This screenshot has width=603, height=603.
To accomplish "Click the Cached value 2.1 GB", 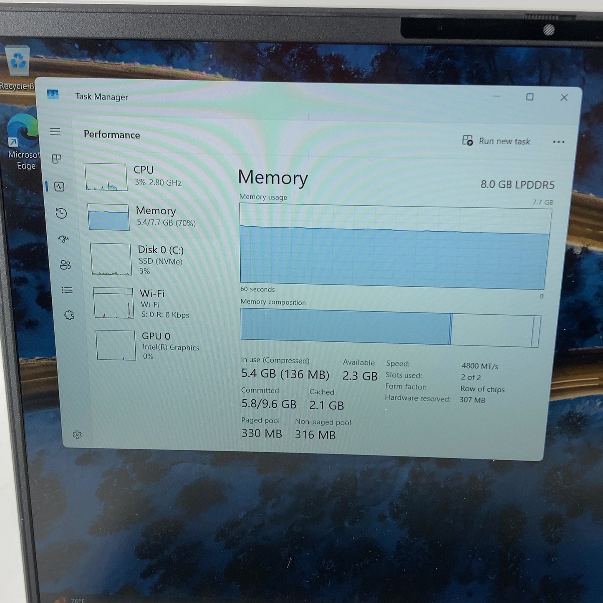I will point(326,405).
